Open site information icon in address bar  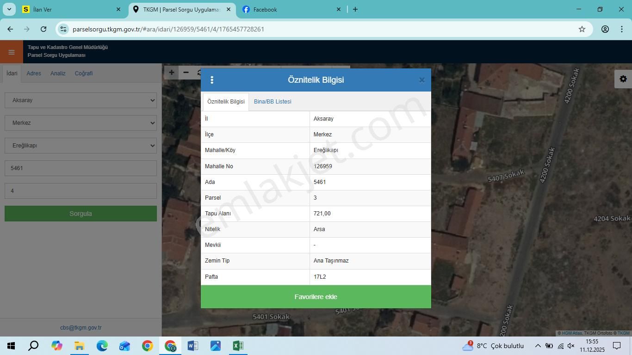[63, 29]
